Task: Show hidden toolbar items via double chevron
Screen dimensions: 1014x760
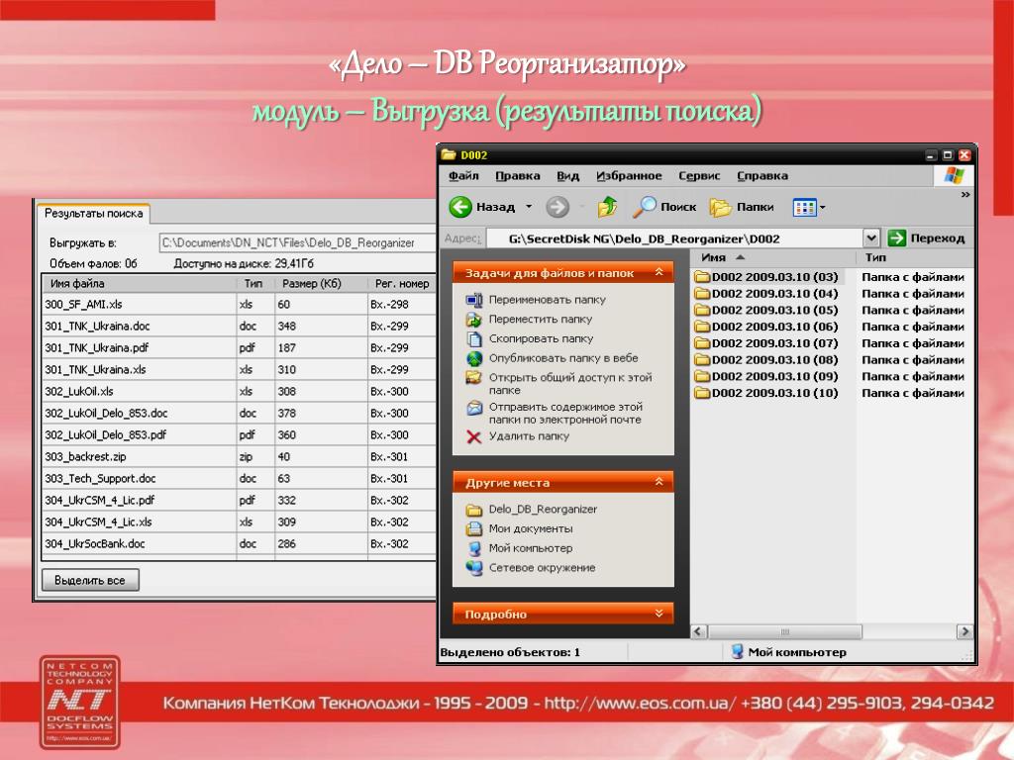Action: pyautogui.click(x=964, y=194)
